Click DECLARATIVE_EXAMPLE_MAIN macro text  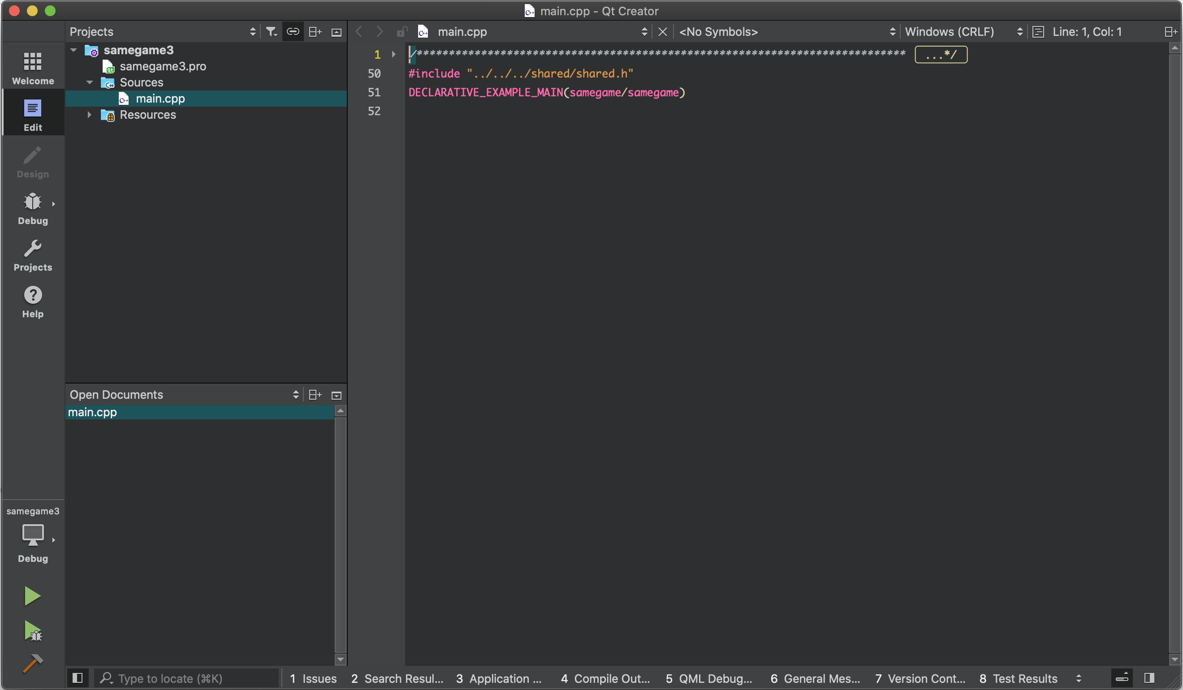point(486,92)
